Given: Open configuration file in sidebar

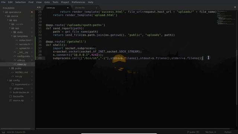Looking at the screenshot, I should pyautogui.click(x=23, y=56).
